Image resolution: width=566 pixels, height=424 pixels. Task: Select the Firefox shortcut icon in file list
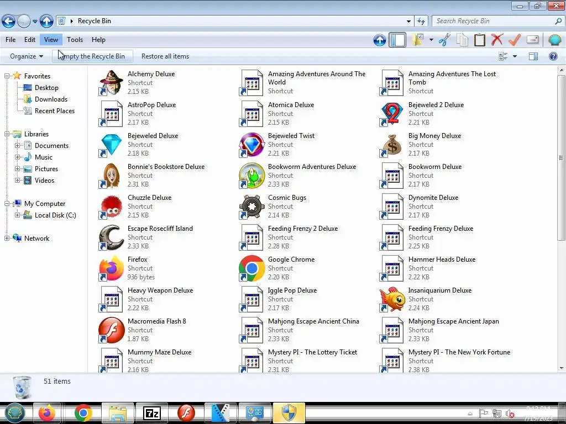click(111, 268)
